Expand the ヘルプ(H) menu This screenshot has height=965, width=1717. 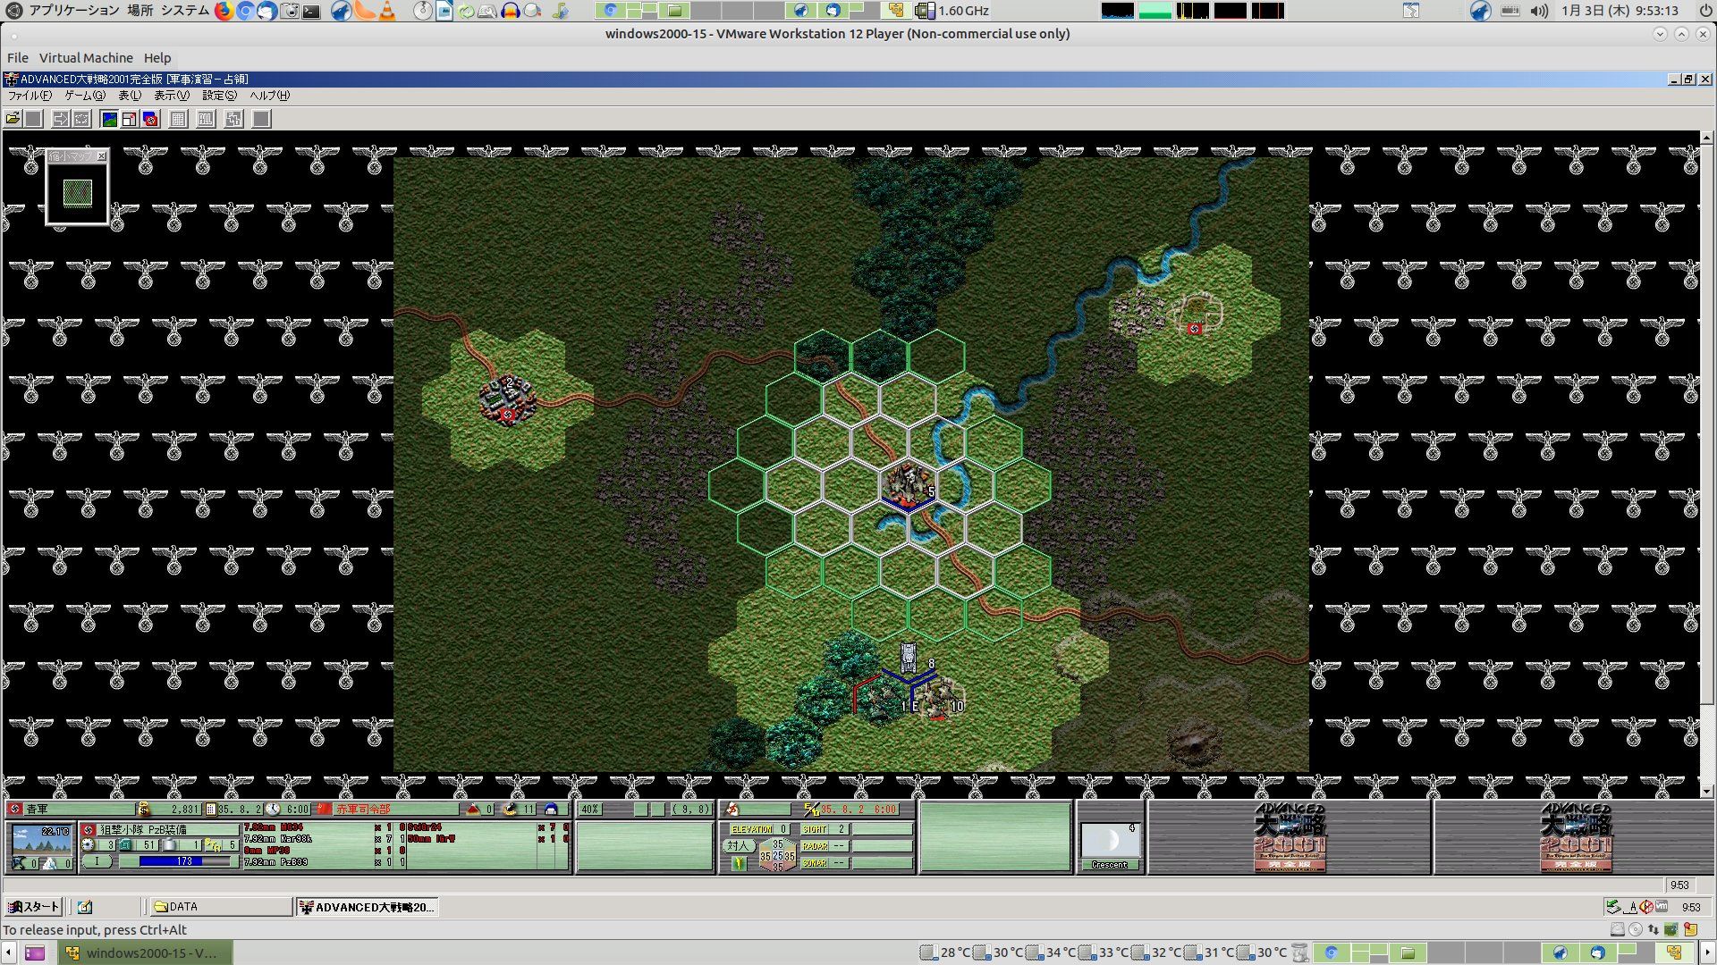(x=269, y=96)
